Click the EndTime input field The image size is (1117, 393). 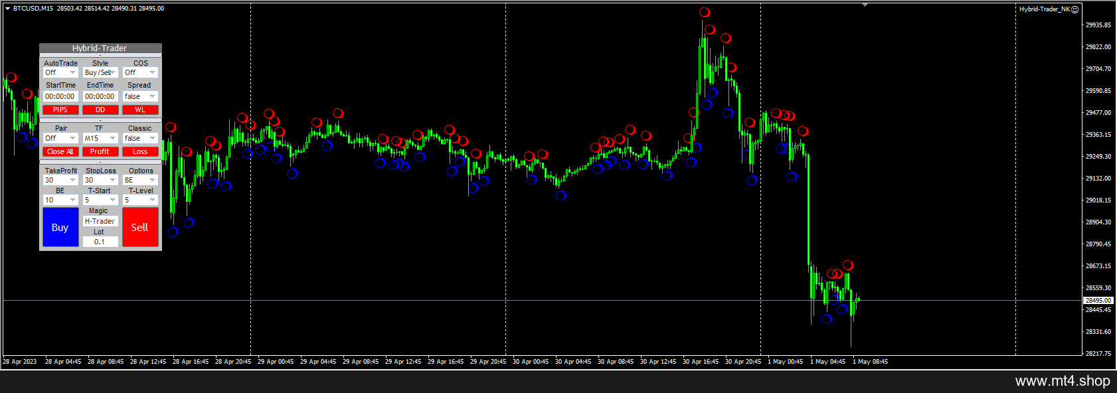coord(100,96)
